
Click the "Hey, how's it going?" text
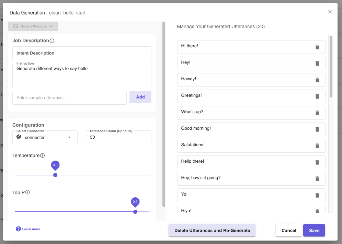[x=201, y=178]
